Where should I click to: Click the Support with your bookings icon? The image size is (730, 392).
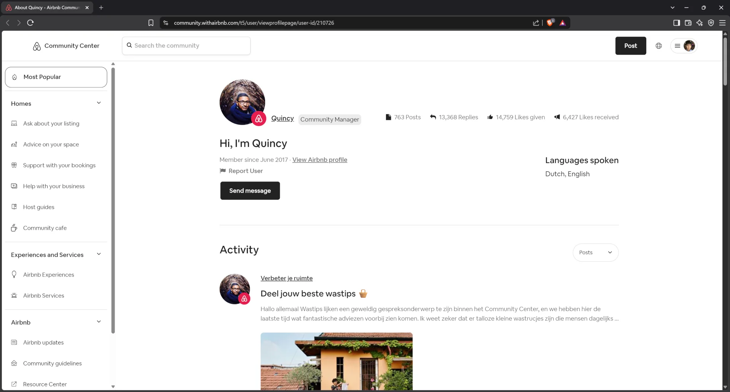[14, 165]
